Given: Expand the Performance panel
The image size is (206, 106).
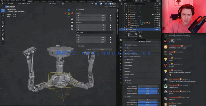Looking at the screenshot, I should (142, 65).
